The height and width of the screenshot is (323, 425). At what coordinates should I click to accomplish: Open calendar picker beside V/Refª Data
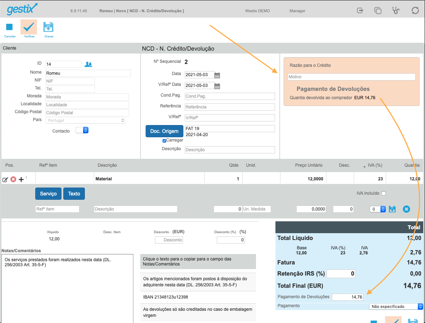(217, 86)
